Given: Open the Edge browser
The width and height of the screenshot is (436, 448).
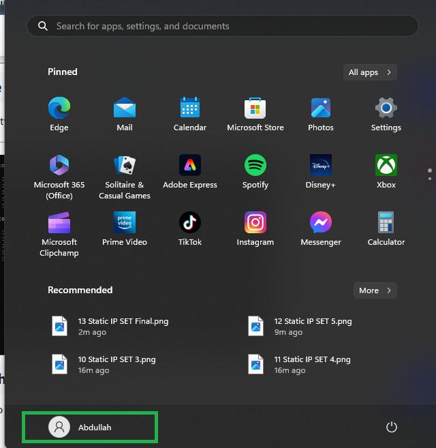Looking at the screenshot, I should [59, 114].
